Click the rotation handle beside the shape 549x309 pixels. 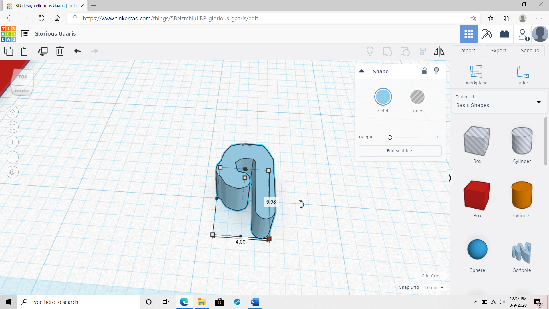[x=301, y=204]
